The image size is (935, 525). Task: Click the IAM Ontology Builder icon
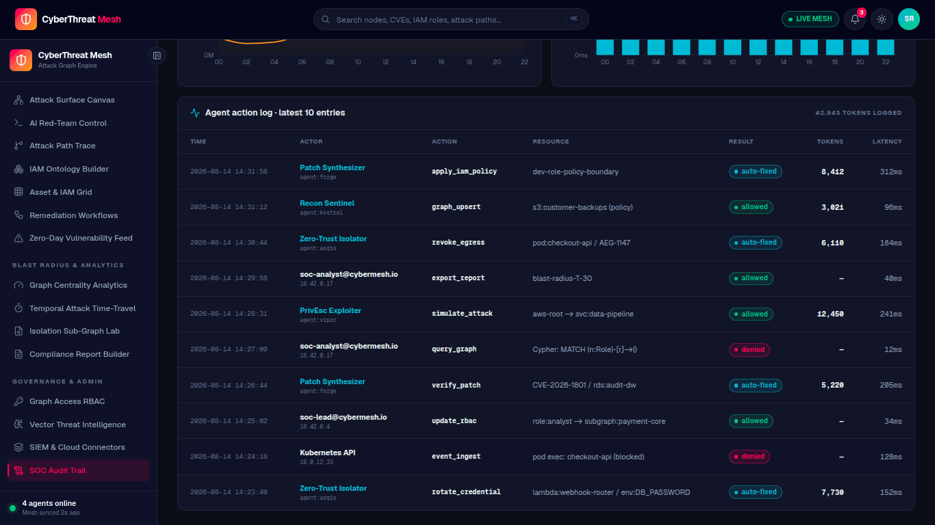[x=18, y=169]
